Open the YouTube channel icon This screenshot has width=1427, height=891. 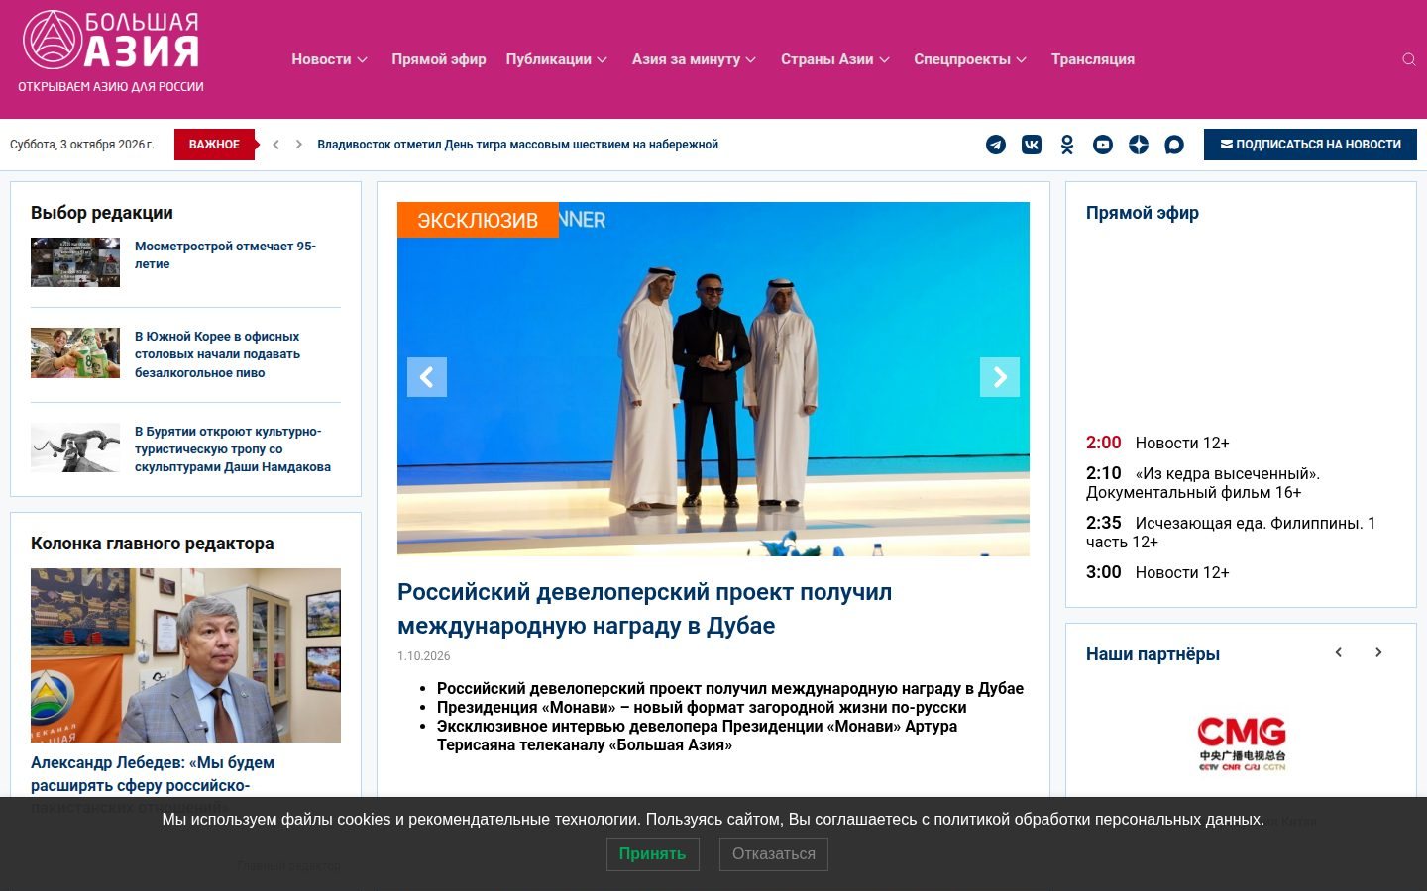[1103, 145]
